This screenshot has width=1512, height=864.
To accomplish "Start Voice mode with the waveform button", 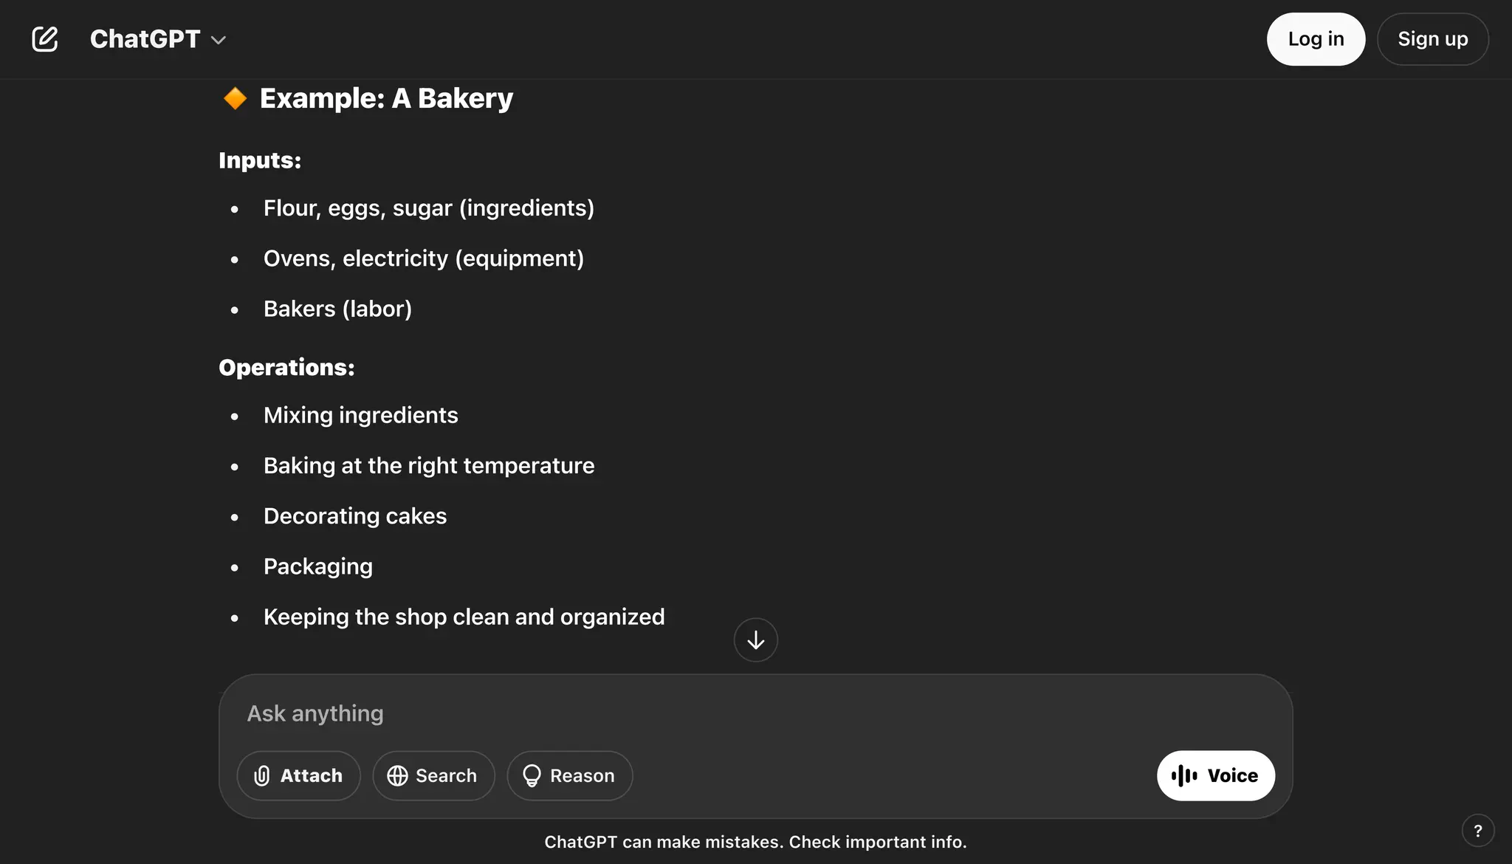I will point(1215,775).
